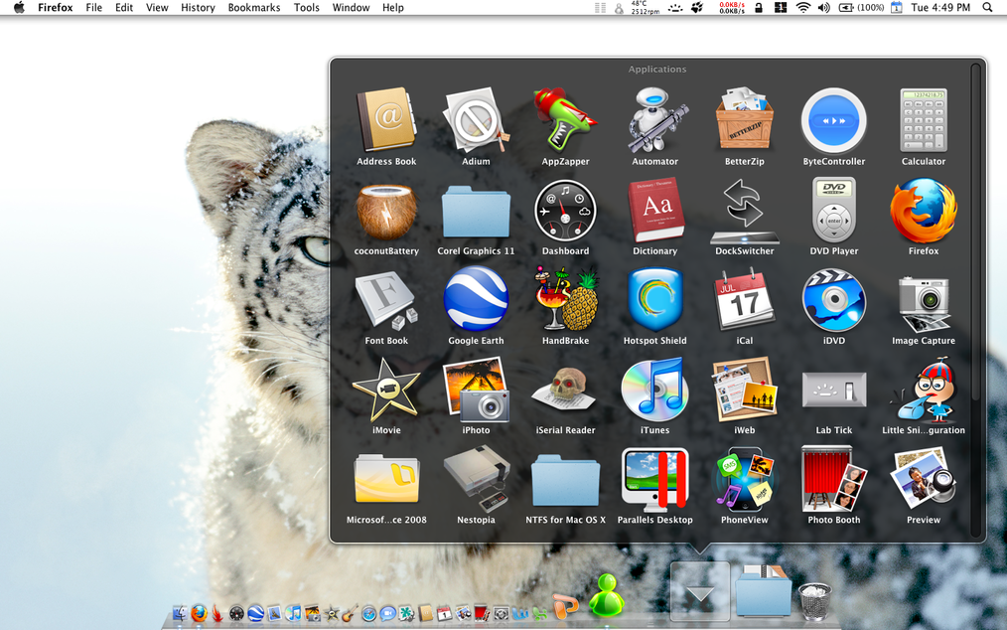Open iCal from the Applications grid

pos(745,299)
